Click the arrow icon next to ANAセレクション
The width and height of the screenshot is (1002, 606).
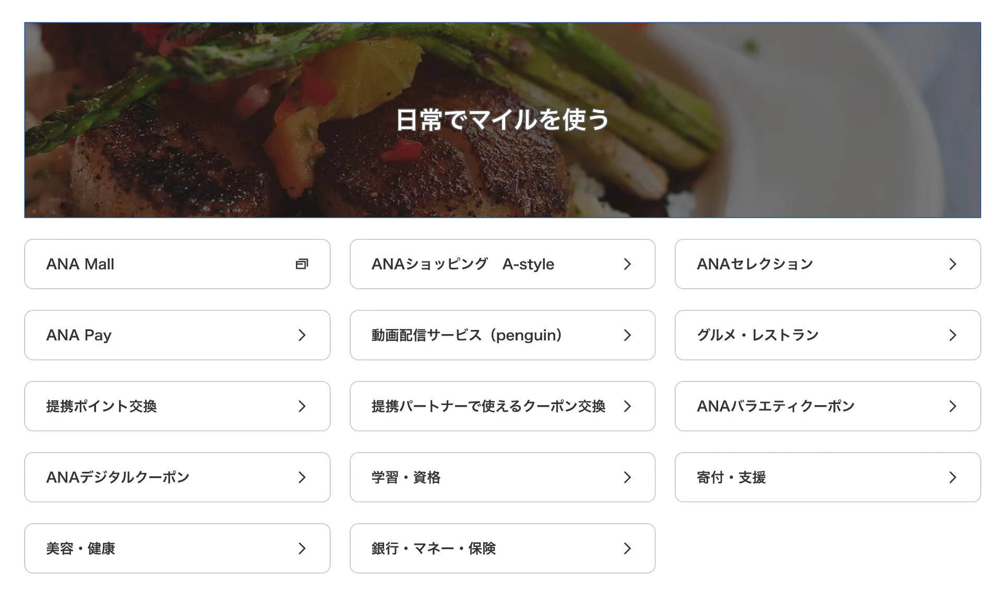click(952, 264)
